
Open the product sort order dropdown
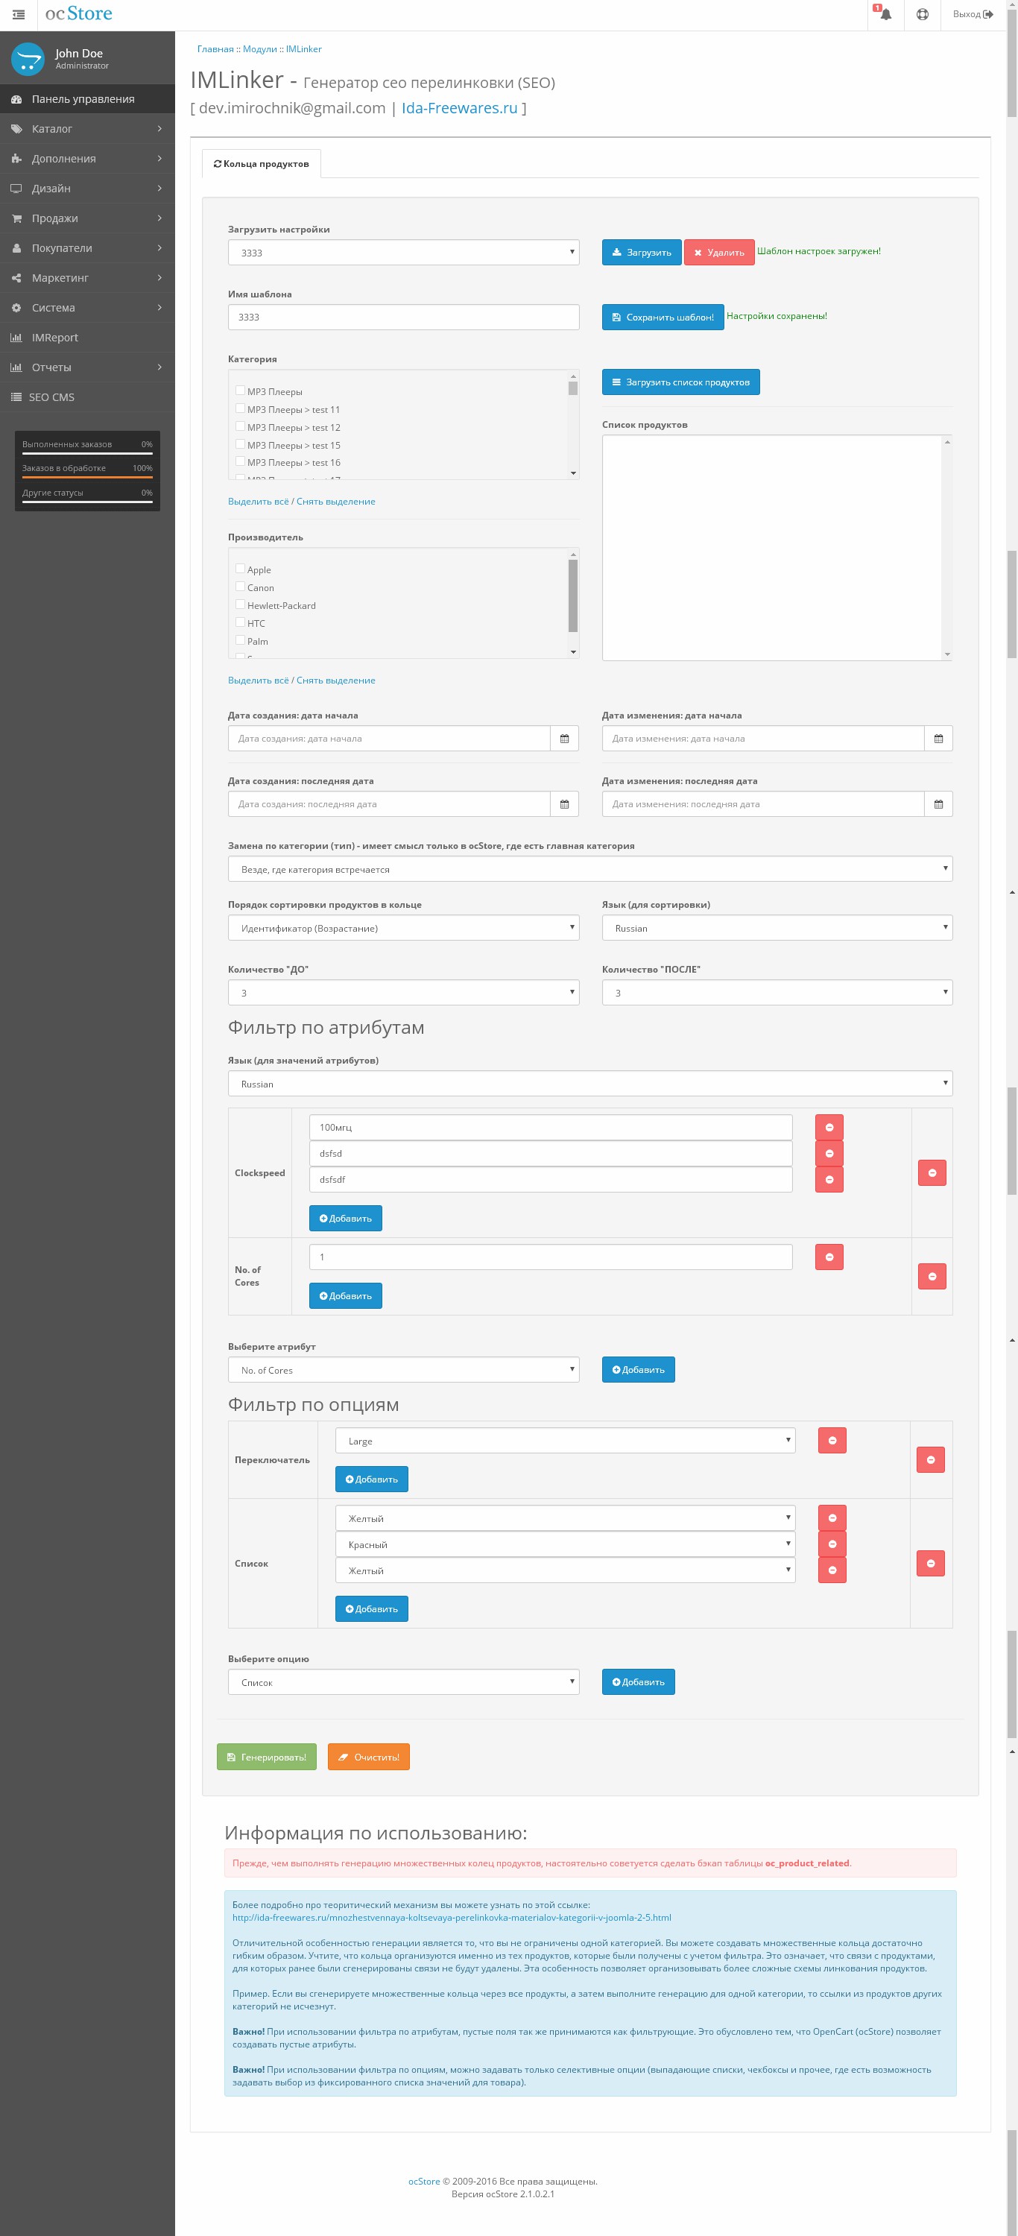point(404,928)
